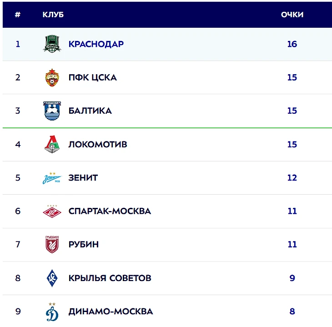The width and height of the screenshot is (332, 327).
Task: Click the Крылья Советов club logo
Action: [x=51, y=278]
